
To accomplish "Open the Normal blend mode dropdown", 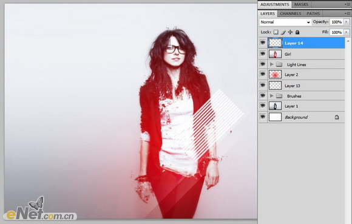I will click(285, 22).
